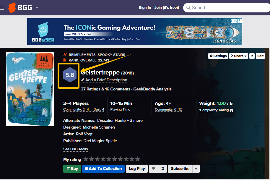Open designer Michelle Schanen
This screenshot has width=270, height=180.
(x=99, y=127)
